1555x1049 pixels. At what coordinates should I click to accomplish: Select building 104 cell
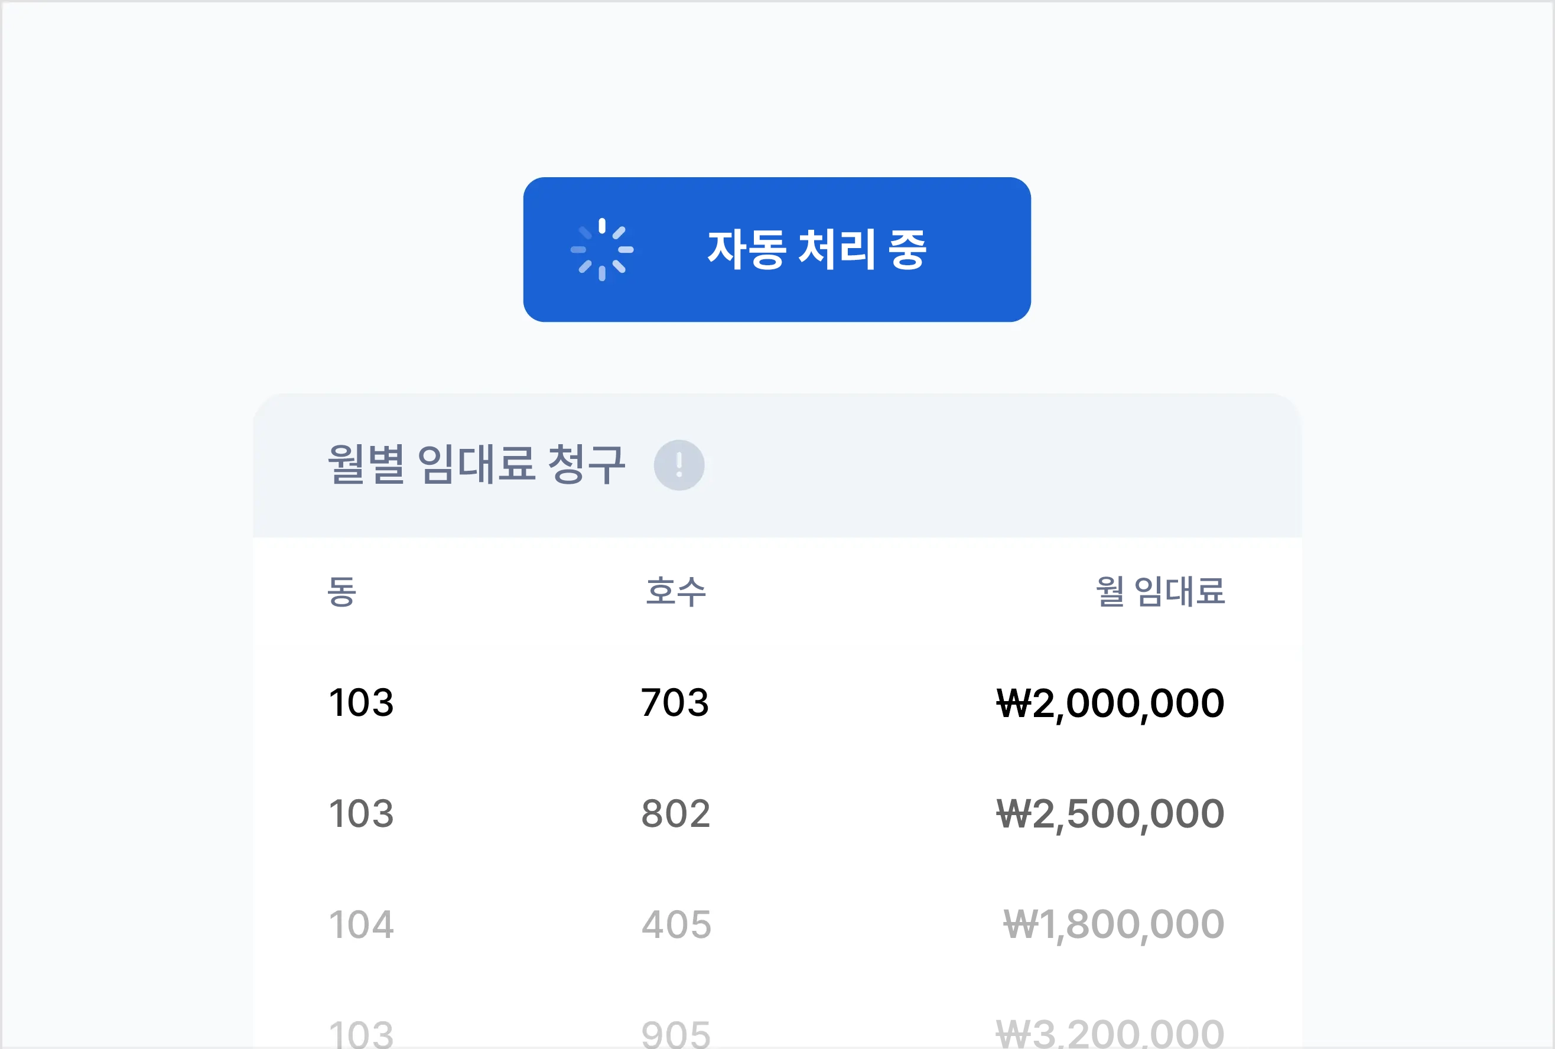[362, 925]
